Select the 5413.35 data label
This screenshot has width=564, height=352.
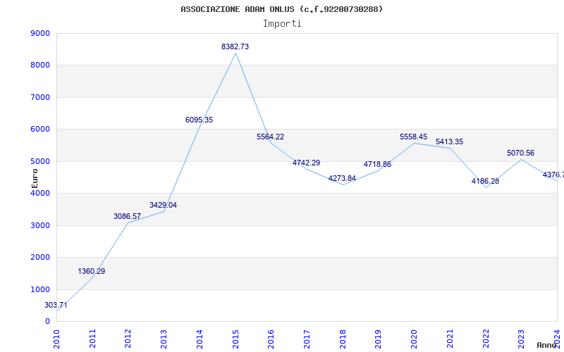(449, 142)
